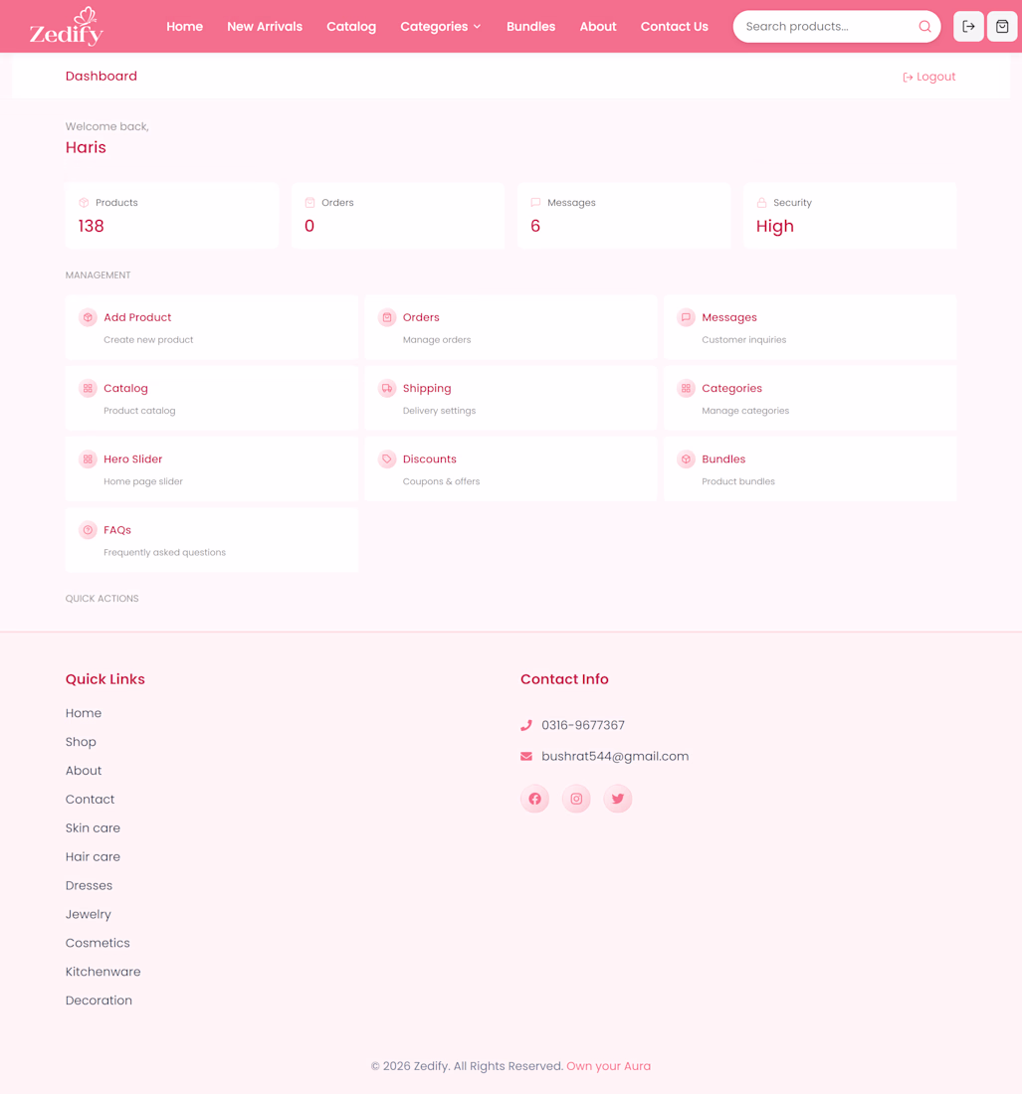1022x1094 pixels.
Task: Open the Catalog management card title
Action: (125, 388)
